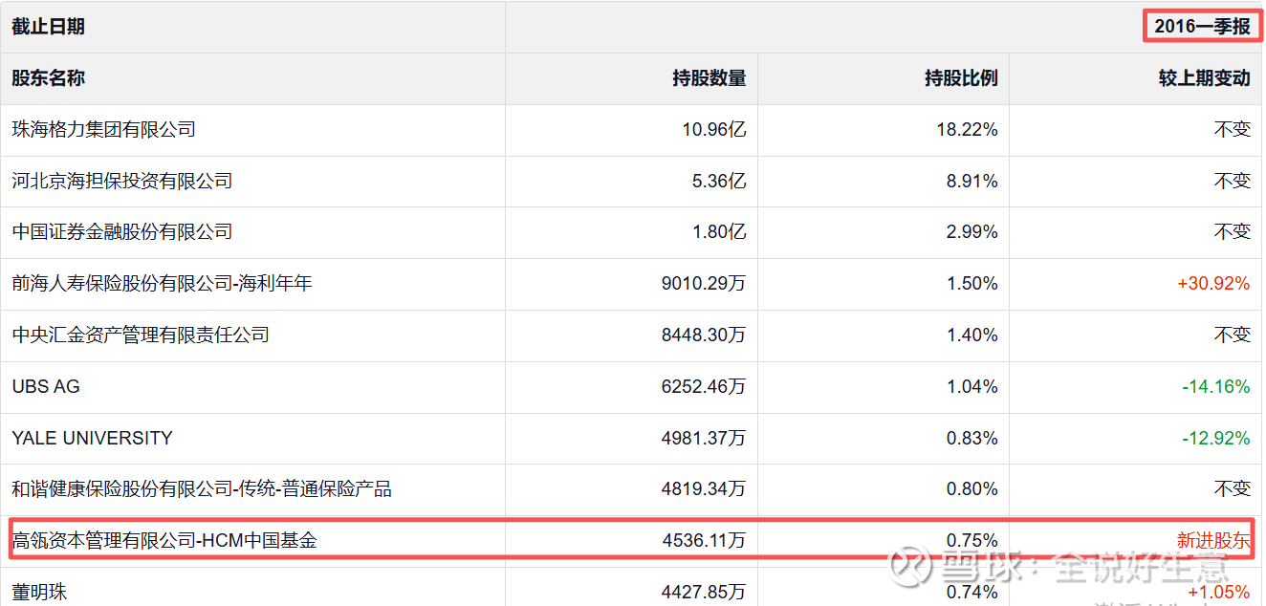
Task: Click shareholder name 董明珠
Action: tap(40, 592)
